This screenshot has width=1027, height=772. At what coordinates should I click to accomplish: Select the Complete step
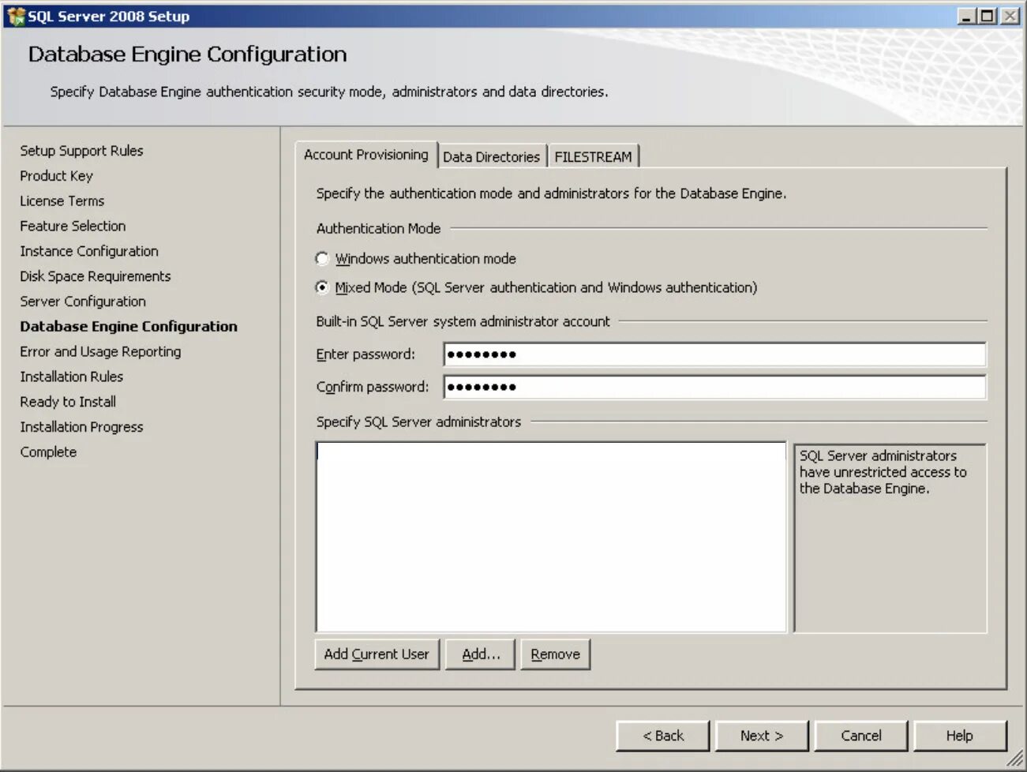click(49, 452)
